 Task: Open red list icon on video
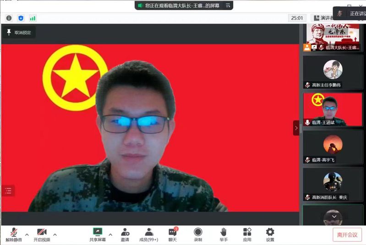click(x=8, y=191)
